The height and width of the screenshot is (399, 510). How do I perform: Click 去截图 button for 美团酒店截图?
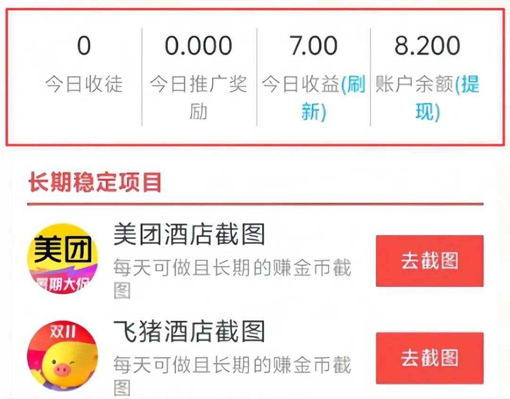click(x=430, y=261)
